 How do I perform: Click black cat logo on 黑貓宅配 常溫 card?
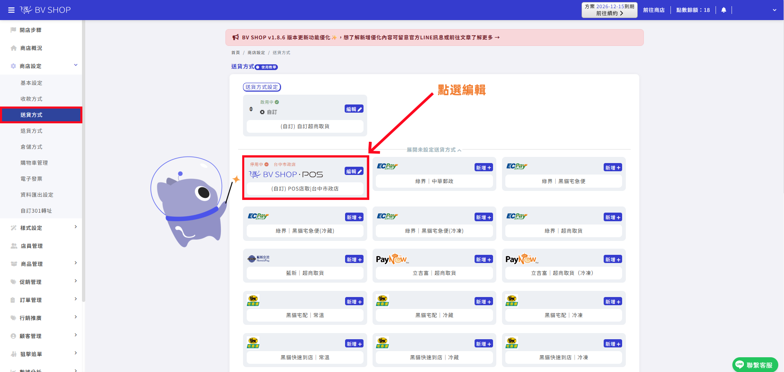(x=253, y=300)
